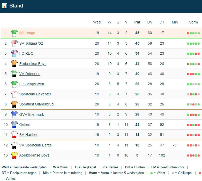Click the GVV Eilermark blue jersey icon

14,114
